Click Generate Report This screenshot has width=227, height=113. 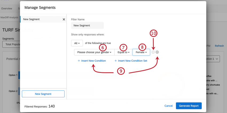point(189,106)
